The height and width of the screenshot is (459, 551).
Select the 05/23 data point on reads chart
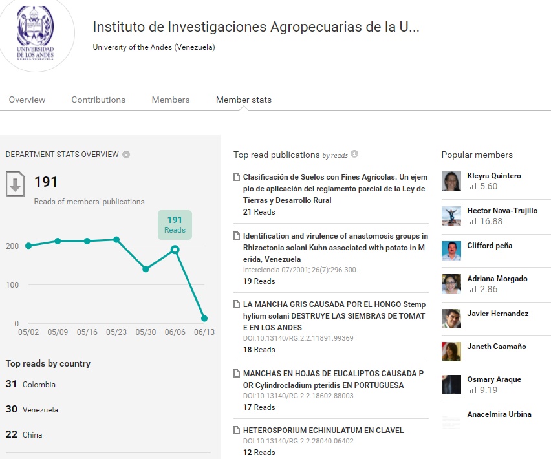pos(116,240)
